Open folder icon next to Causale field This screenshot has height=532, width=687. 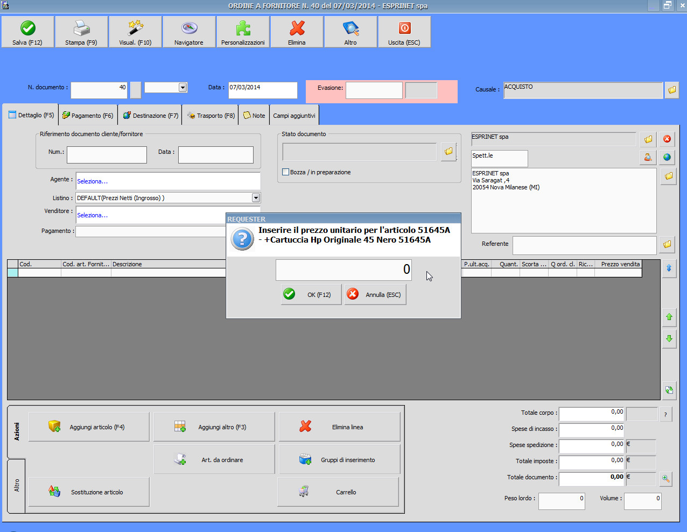pyautogui.click(x=672, y=90)
